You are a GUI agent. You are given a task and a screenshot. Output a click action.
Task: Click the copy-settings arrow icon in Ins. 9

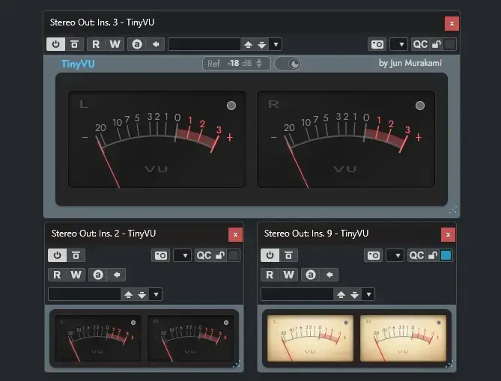328,275
